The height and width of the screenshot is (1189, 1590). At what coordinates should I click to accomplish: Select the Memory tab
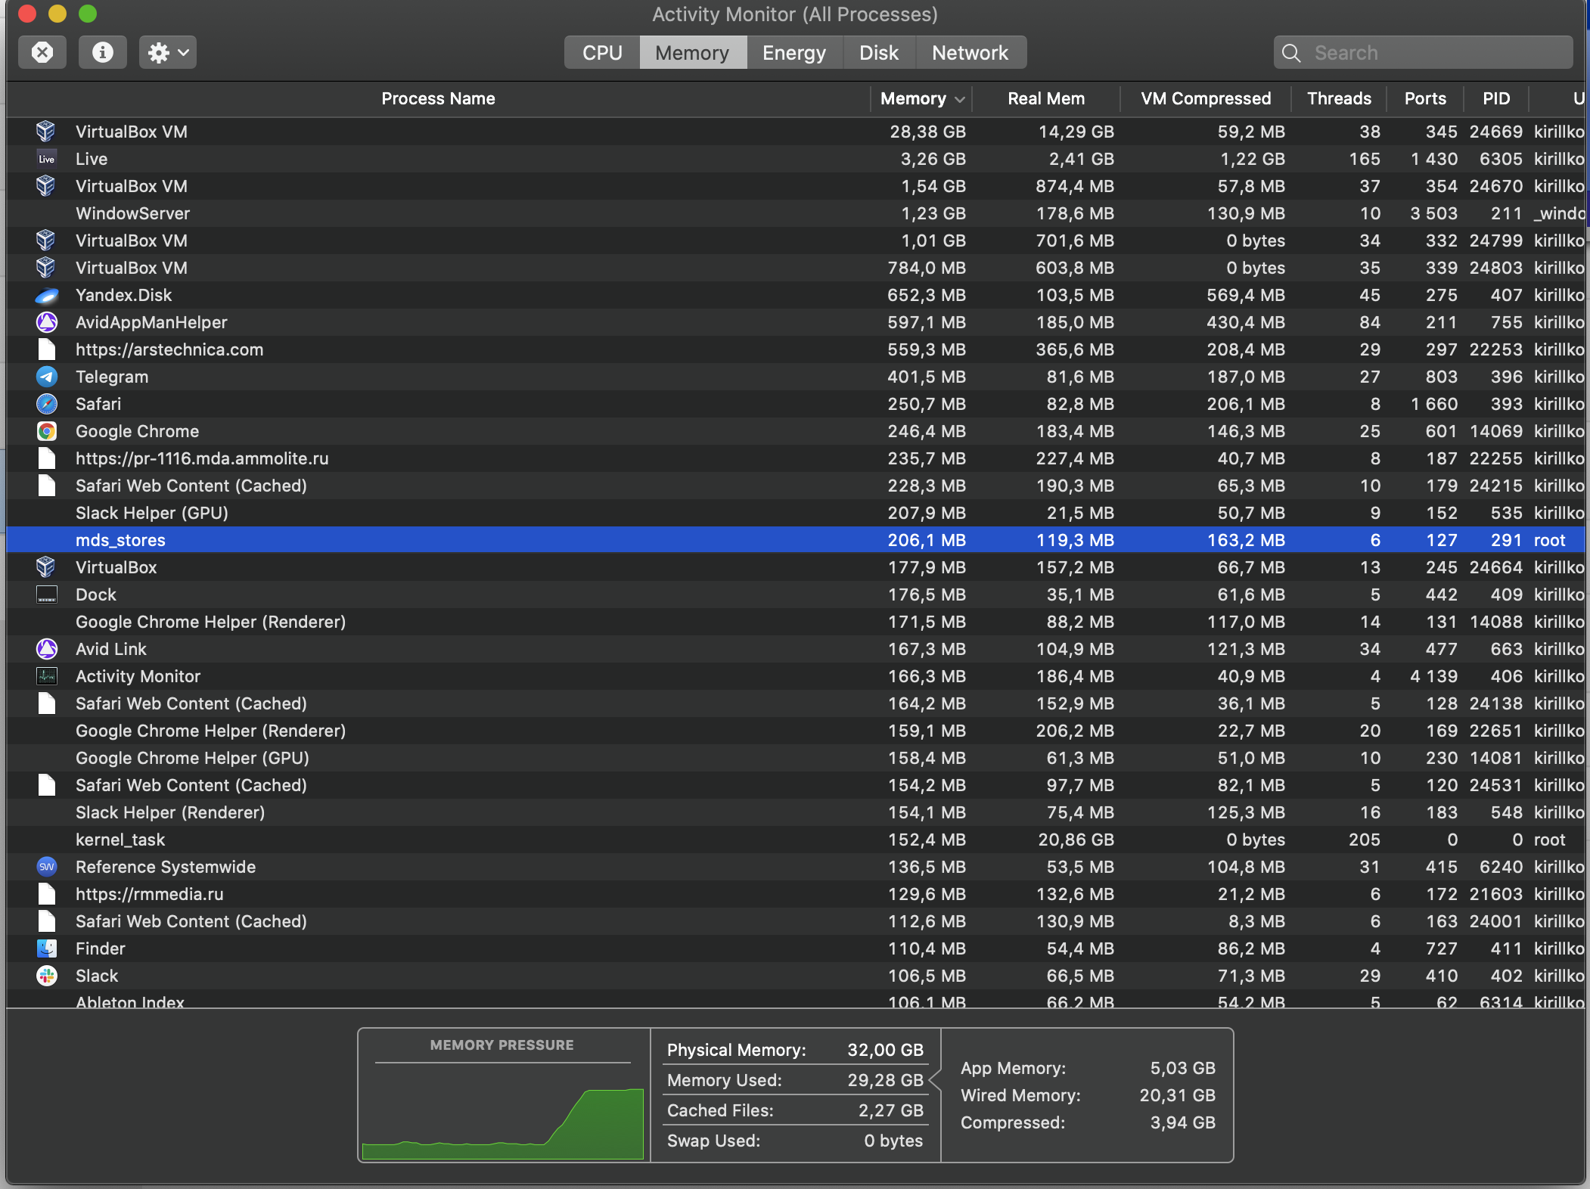(x=692, y=52)
